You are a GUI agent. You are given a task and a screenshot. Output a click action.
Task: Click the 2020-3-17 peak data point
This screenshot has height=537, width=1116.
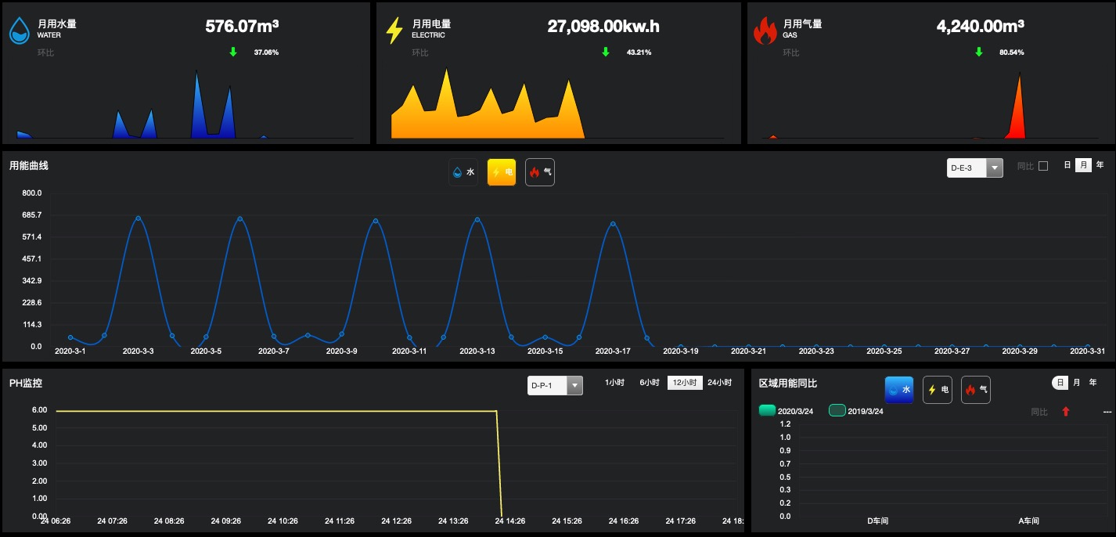(x=613, y=224)
